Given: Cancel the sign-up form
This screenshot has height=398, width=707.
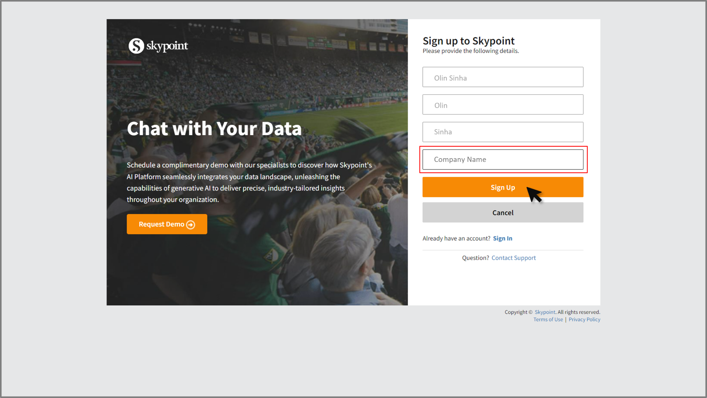Looking at the screenshot, I should click(503, 213).
